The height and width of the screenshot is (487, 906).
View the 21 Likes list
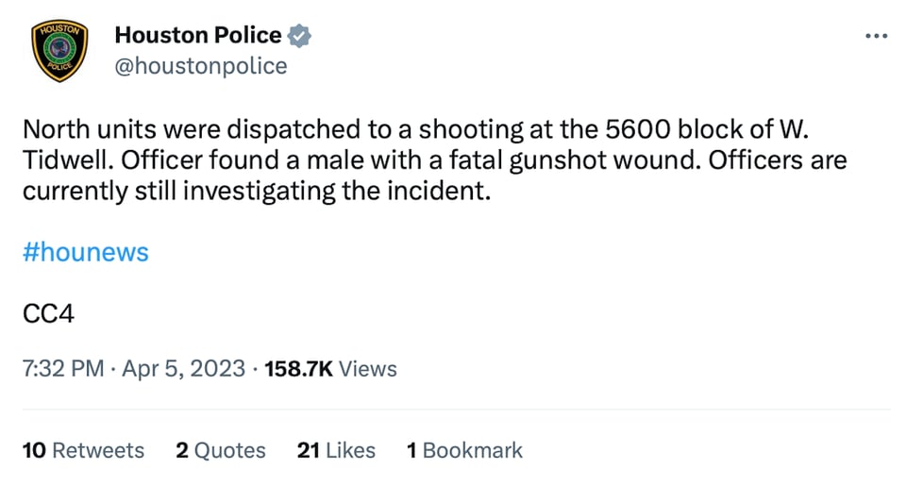pos(336,450)
